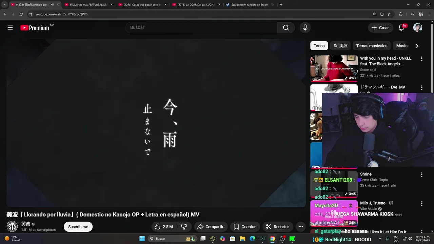Viewport: 434px width, 244px height.
Task: Open the Chrome extensions puzzle icon
Action: point(400,14)
